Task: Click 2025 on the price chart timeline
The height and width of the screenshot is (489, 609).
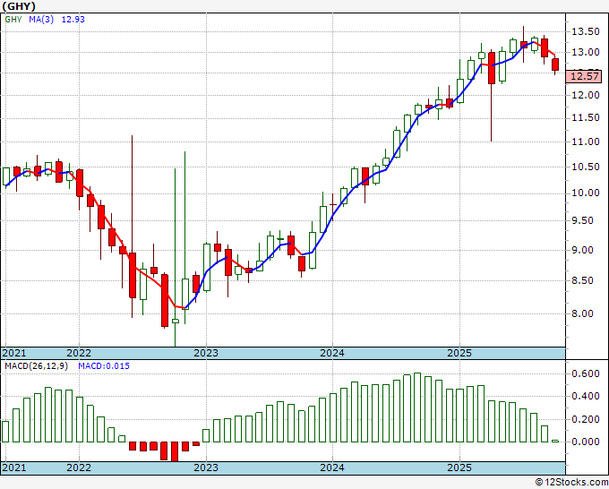Action: (459, 353)
